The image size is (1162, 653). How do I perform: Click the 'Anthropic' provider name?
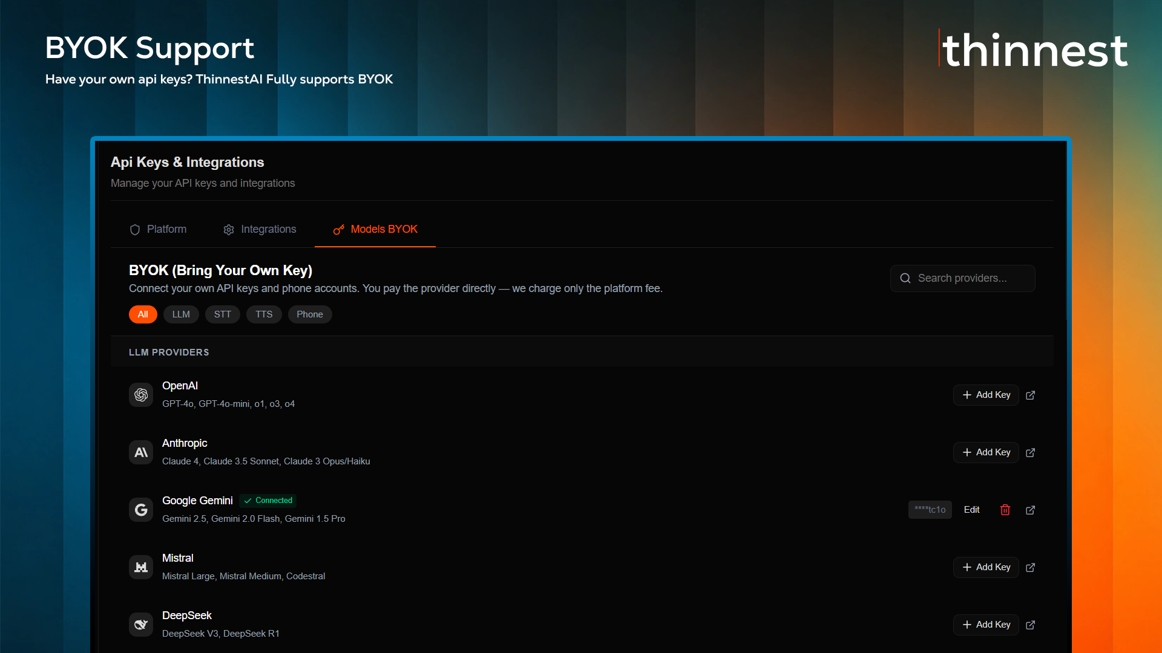click(x=185, y=443)
